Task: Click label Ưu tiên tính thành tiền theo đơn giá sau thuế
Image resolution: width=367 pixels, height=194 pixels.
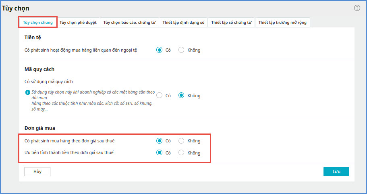Action: pos(69,152)
